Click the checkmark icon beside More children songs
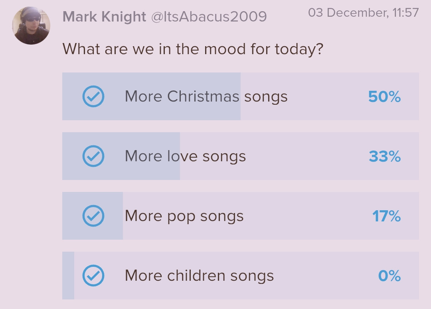 click(x=93, y=276)
